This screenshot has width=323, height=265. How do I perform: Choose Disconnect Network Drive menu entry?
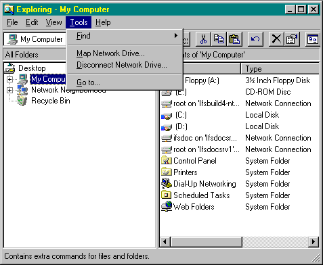[125, 65]
